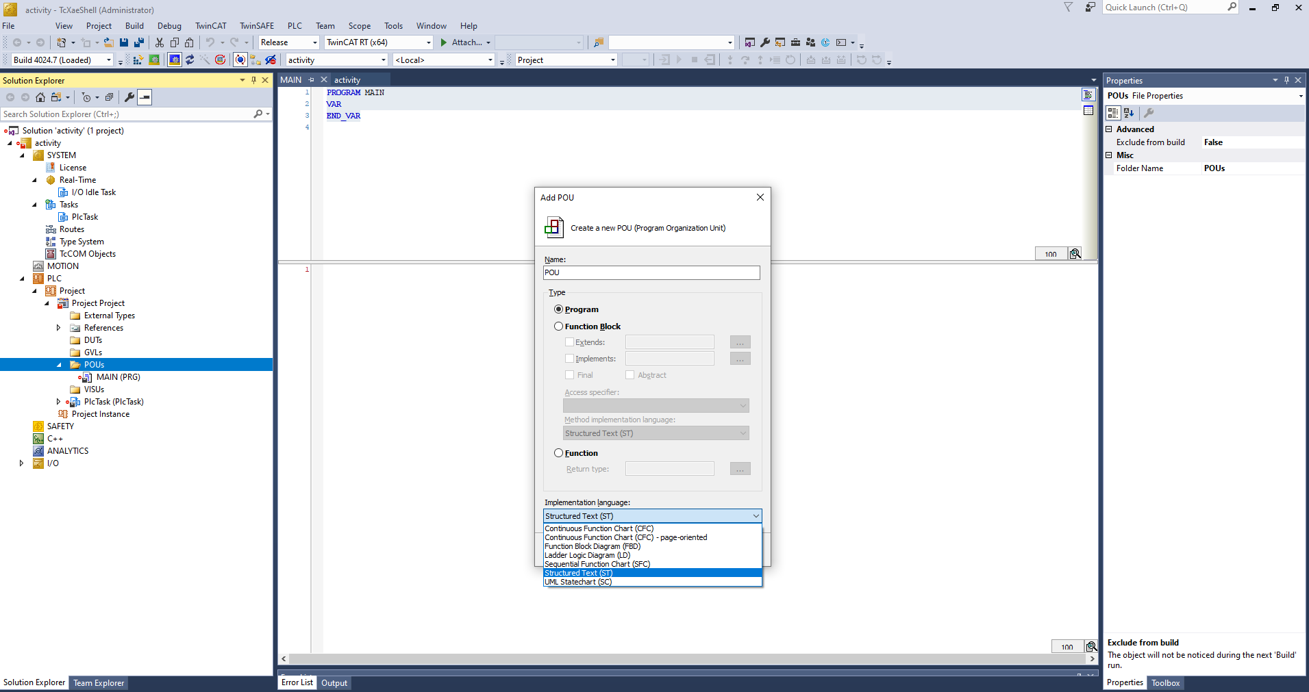Click the Activate Configuration icon

pyautogui.click(x=138, y=60)
